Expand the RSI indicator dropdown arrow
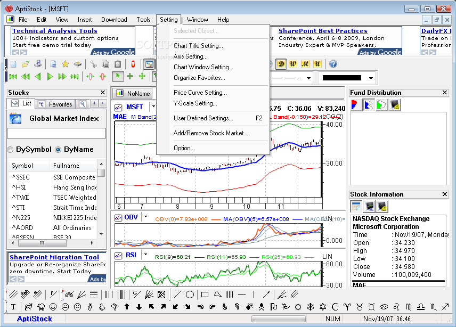 click(x=146, y=255)
